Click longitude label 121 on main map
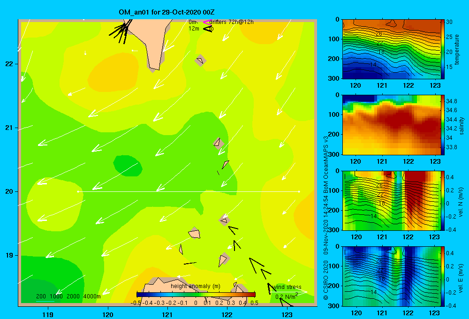This screenshot has width=469, height=319. (x=167, y=314)
